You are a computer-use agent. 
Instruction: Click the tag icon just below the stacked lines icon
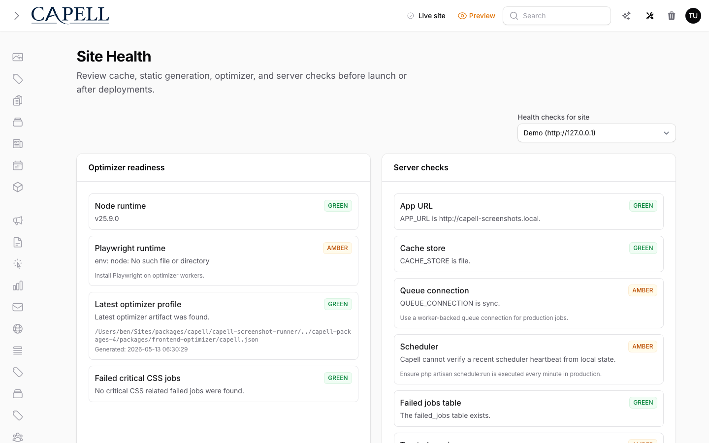tap(18, 372)
